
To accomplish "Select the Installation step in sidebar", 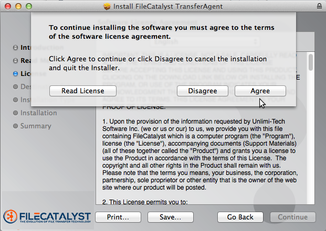I will tap(38, 113).
